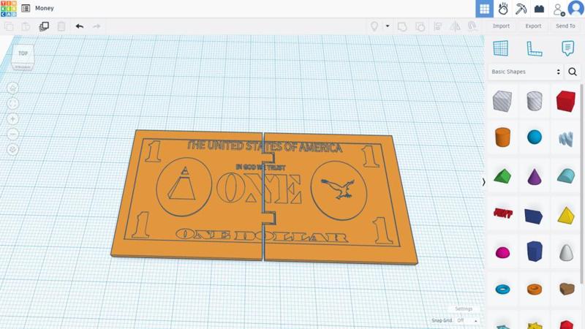The image size is (585, 329).
Task: Search shapes with magnifier icon
Action: coord(573,72)
